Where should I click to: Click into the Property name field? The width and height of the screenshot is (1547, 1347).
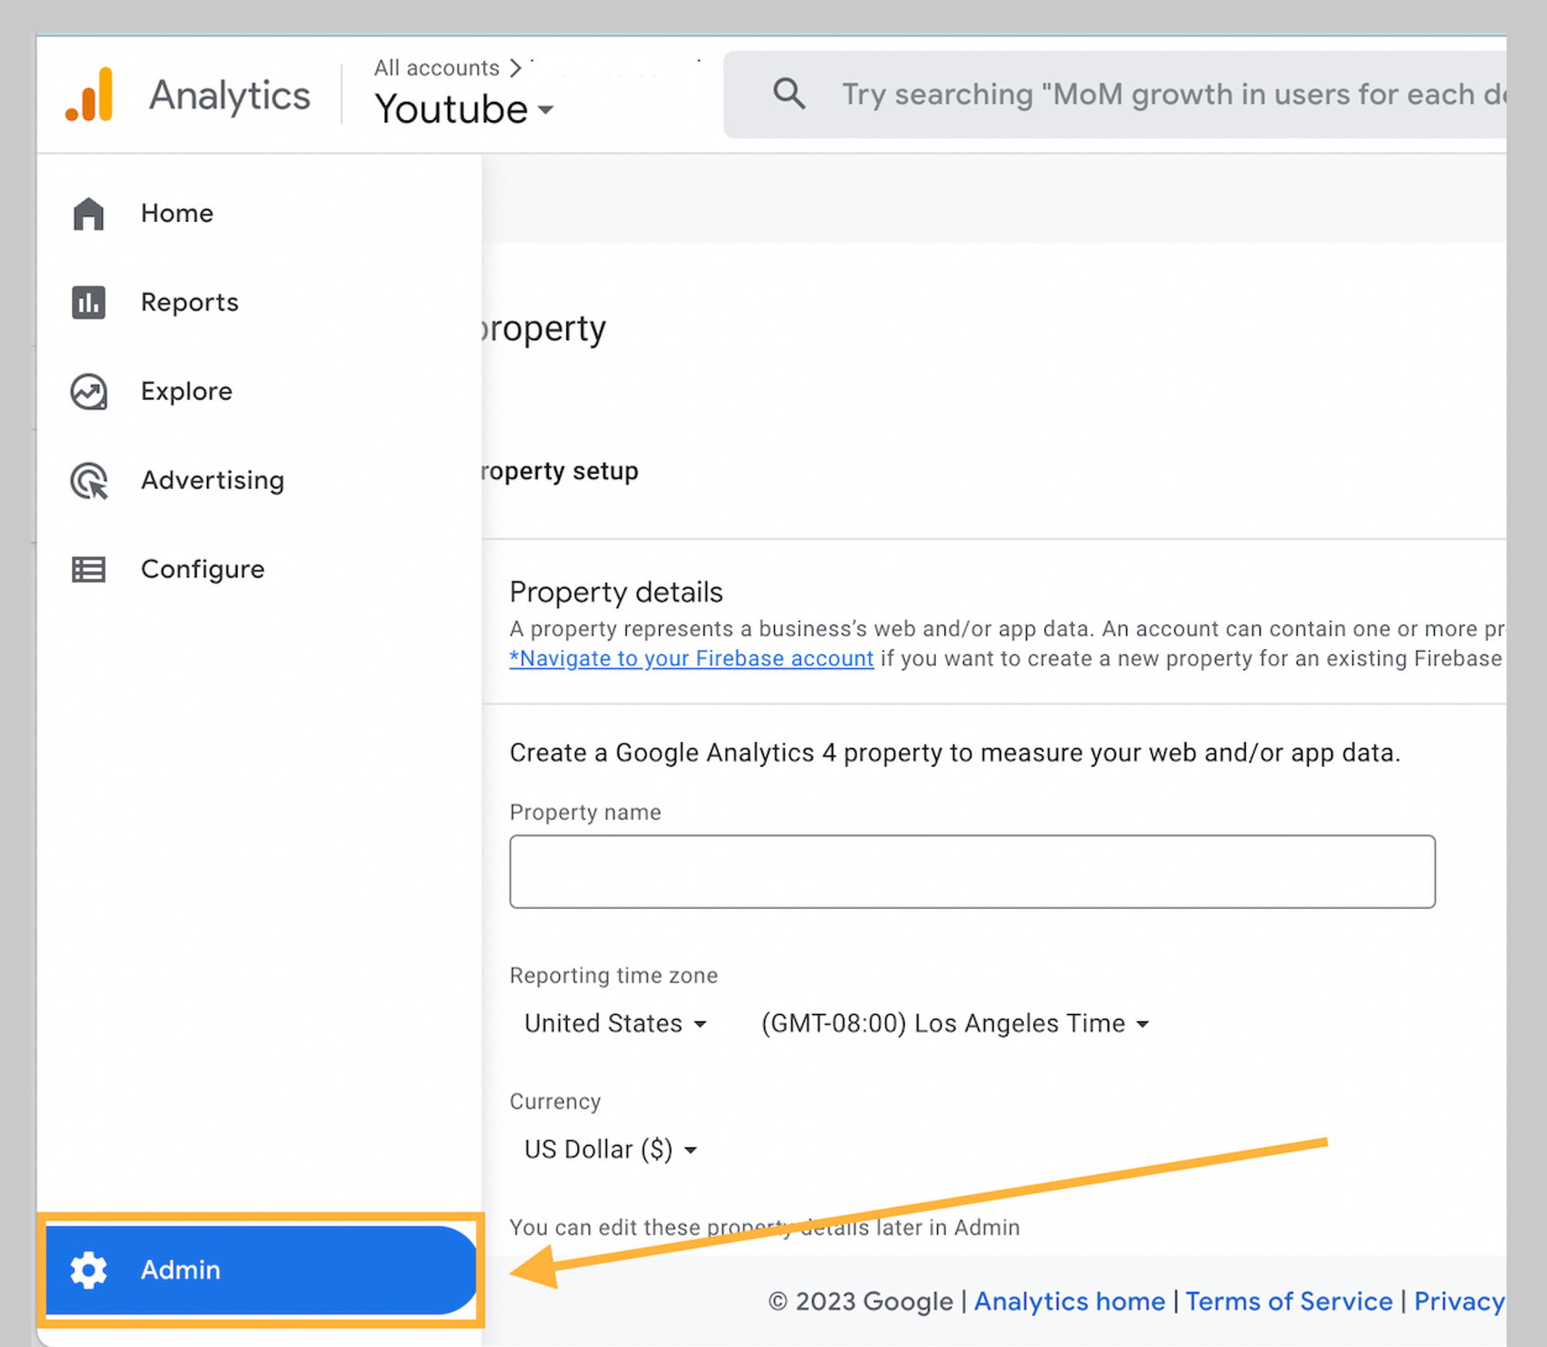point(972,871)
